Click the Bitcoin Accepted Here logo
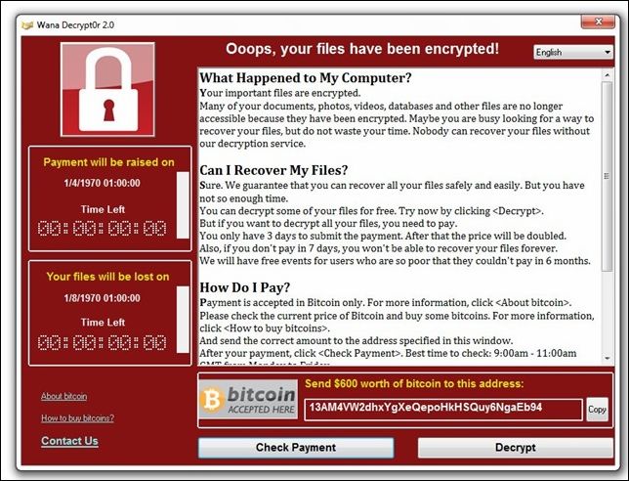The height and width of the screenshot is (481, 629). (248, 400)
